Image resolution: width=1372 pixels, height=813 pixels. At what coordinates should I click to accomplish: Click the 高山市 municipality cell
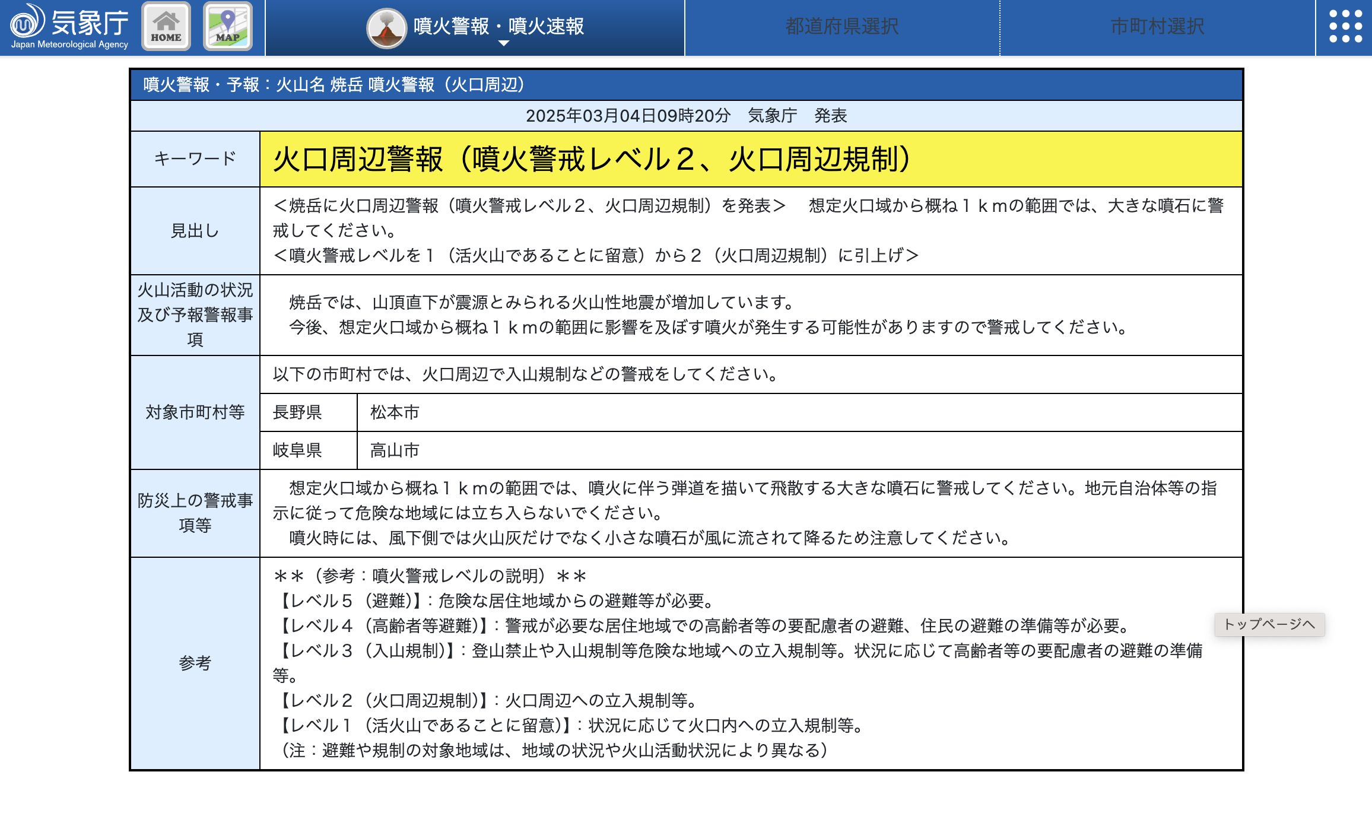395,450
